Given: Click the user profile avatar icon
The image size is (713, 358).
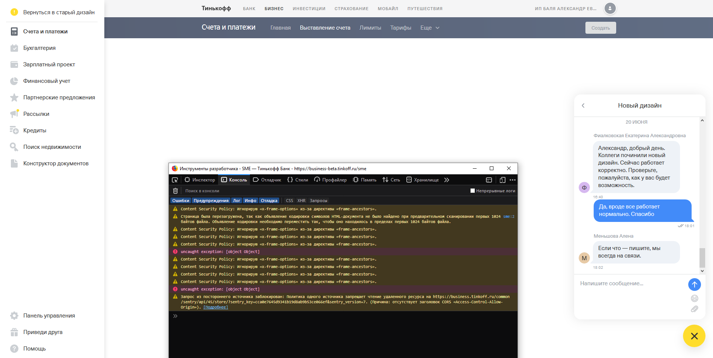Looking at the screenshot, I should point(610,8).
